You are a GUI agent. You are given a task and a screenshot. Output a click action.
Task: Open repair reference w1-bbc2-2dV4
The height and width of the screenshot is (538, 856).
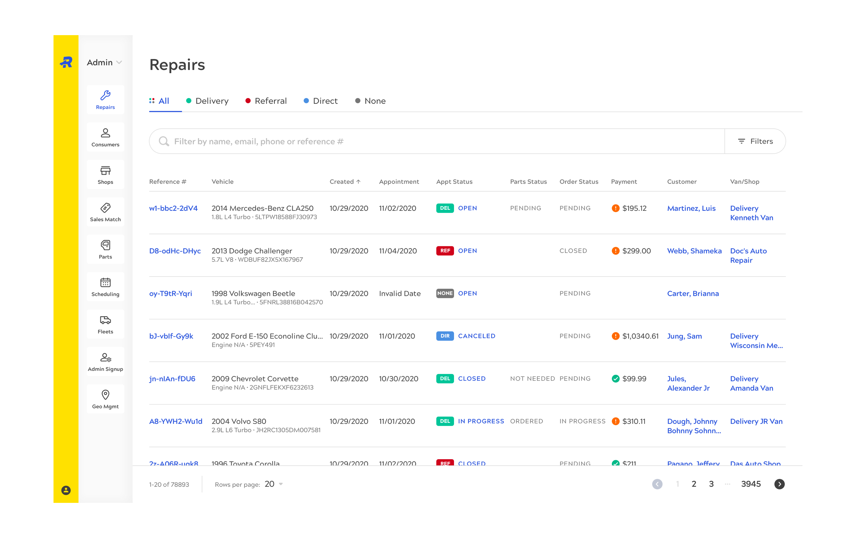[173, 208]
